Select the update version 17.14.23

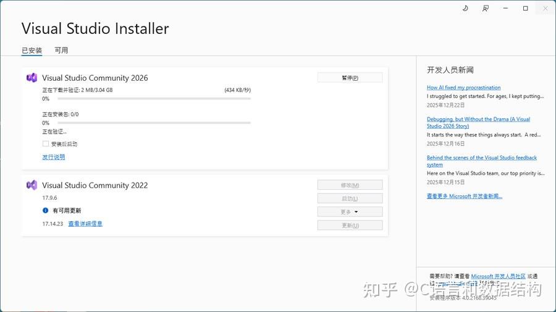[x=53, y=224]
